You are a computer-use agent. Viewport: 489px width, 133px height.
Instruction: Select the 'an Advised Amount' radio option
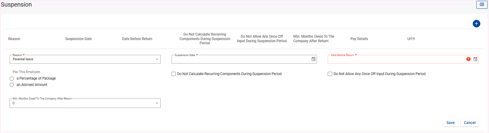tap(12, 85)
